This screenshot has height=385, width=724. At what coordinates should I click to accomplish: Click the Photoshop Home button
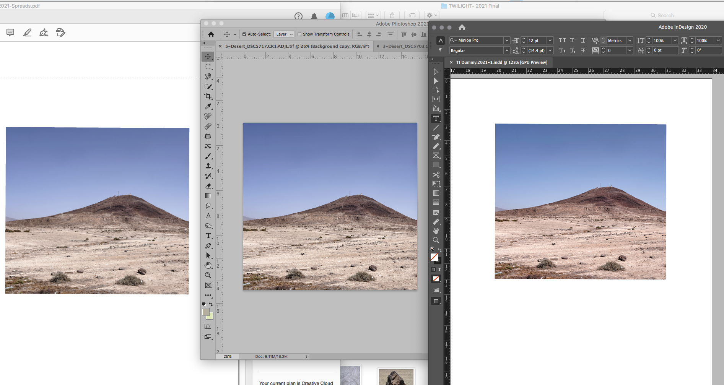(211, 34)
